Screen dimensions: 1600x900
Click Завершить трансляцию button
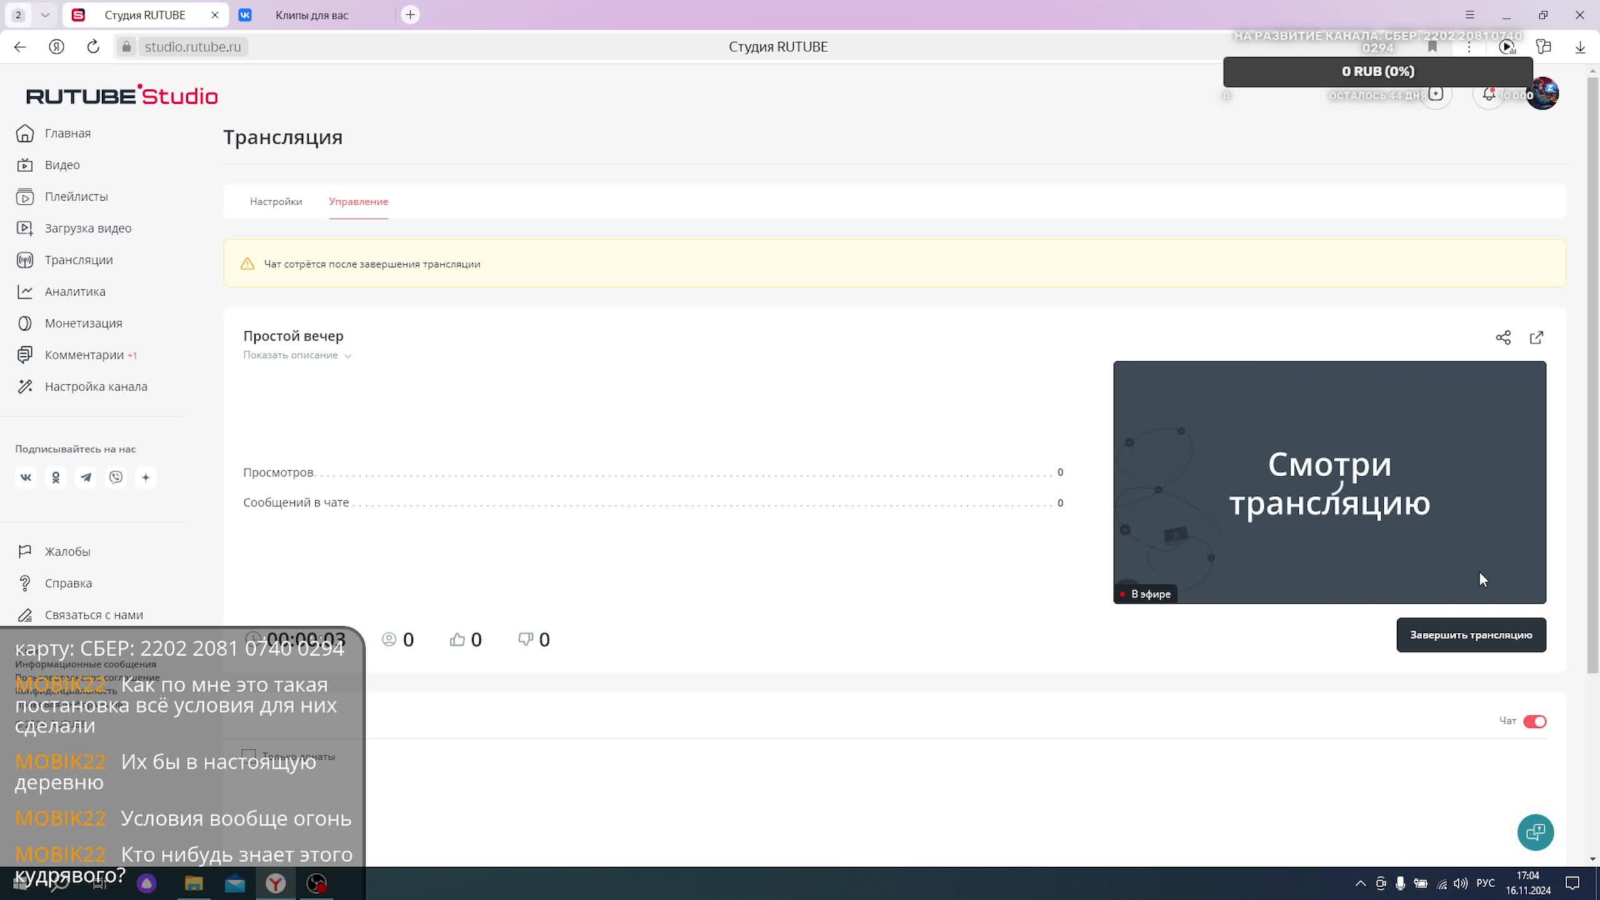click(1471, 635)
